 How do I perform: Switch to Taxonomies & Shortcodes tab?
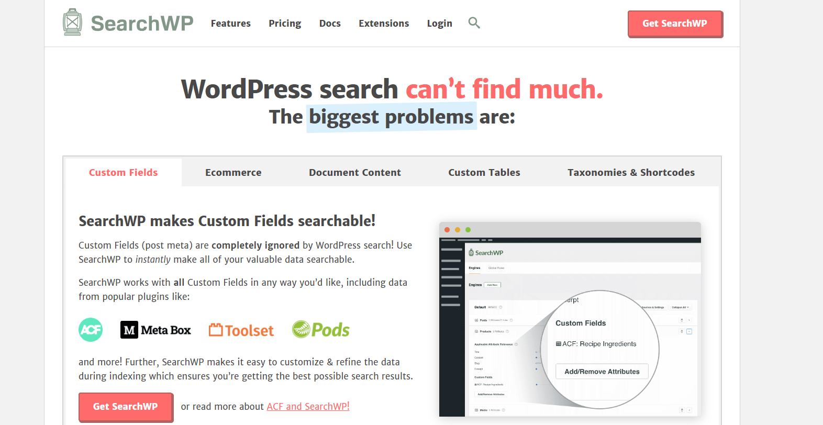(x=631, y=173)
